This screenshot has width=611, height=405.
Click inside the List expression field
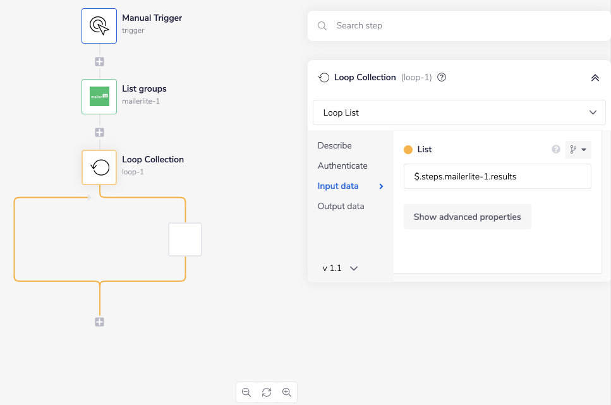497,176
